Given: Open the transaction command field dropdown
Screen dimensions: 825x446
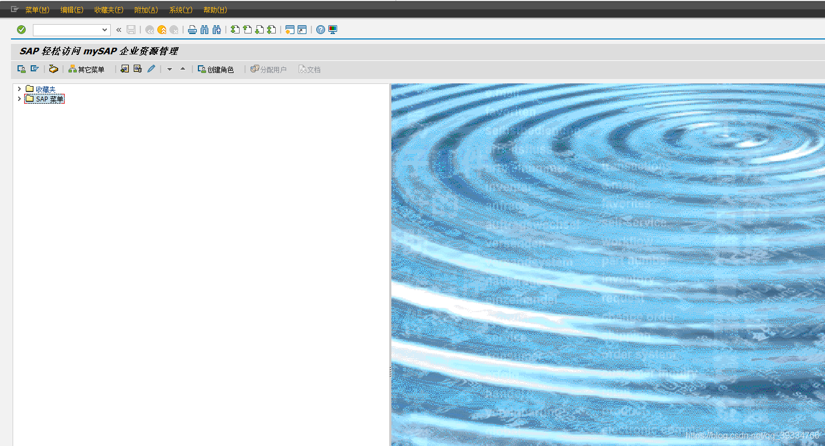Looking at the screenshot, I should tap(105, 30).
